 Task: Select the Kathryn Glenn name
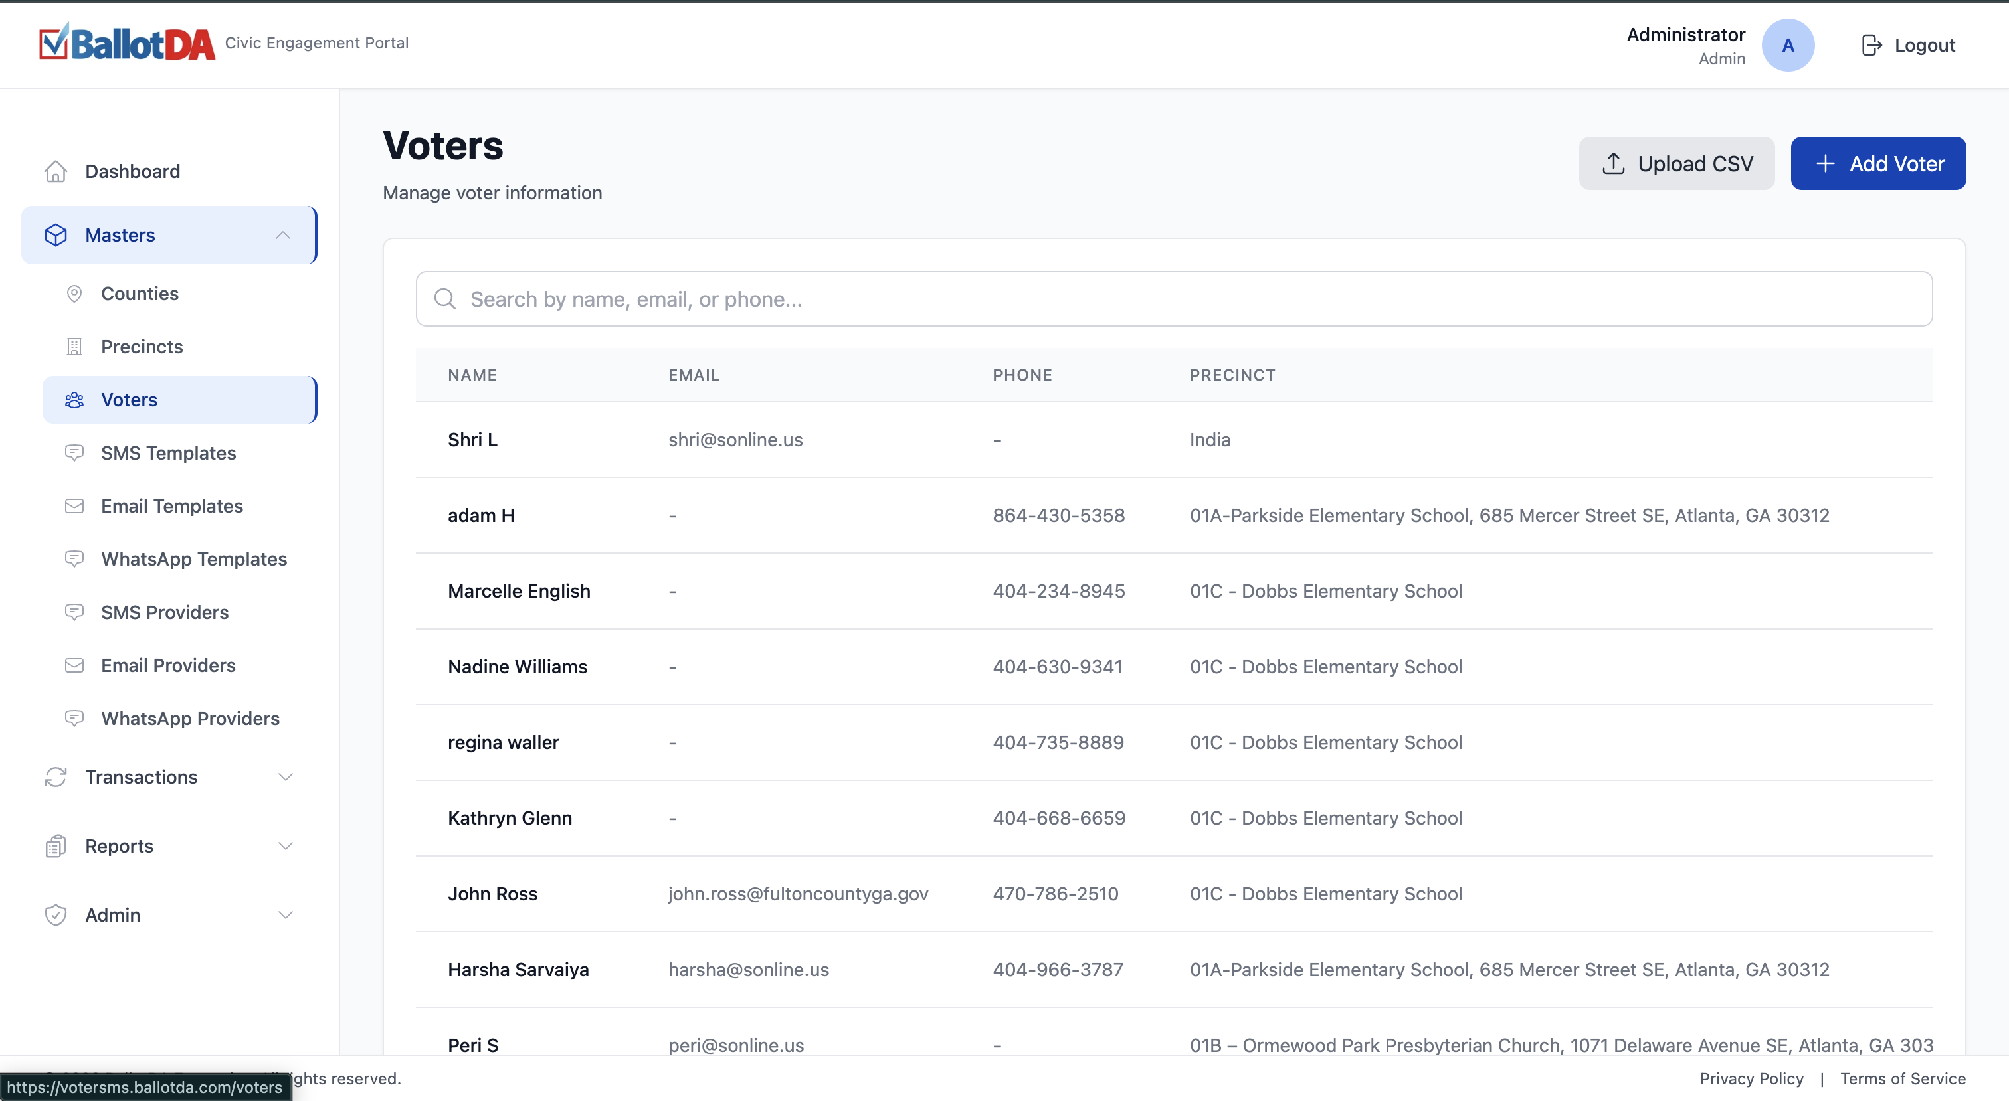pos(510,818)
